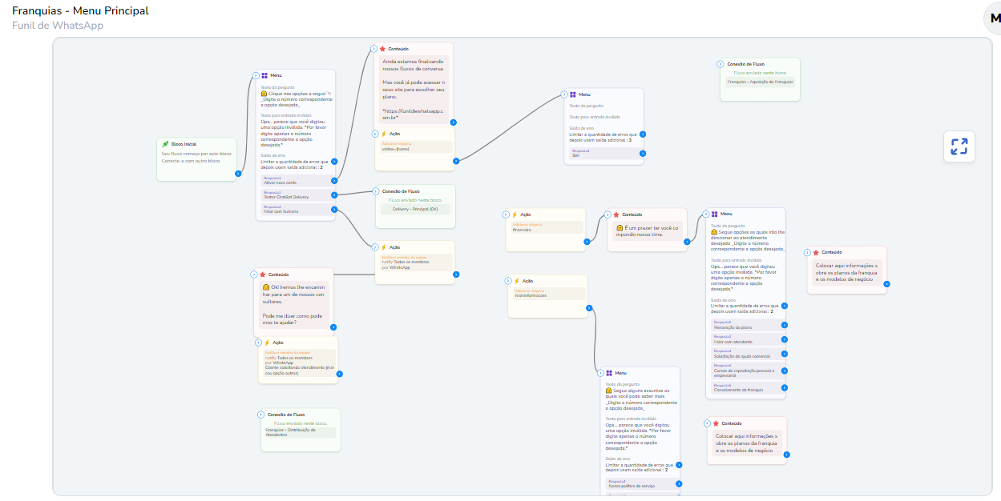Click the output connector of Bloco Inicial

[x=238, y=173]
